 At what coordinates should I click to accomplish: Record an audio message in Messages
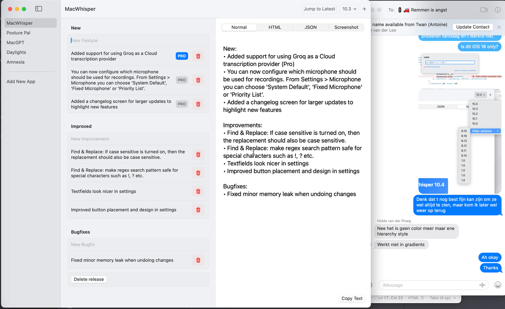482,285
